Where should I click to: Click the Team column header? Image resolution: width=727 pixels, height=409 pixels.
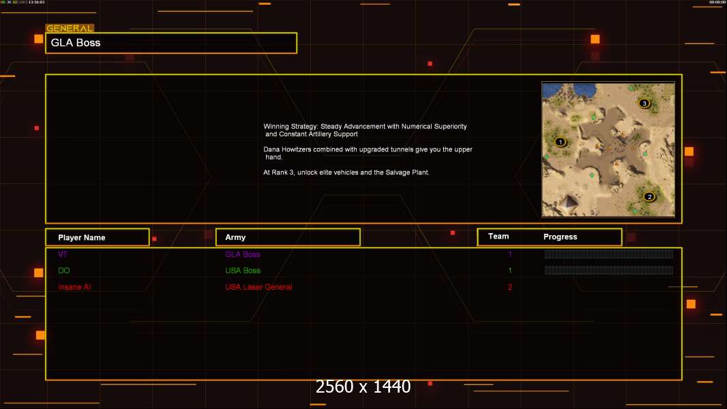click(x=499, y=237)
